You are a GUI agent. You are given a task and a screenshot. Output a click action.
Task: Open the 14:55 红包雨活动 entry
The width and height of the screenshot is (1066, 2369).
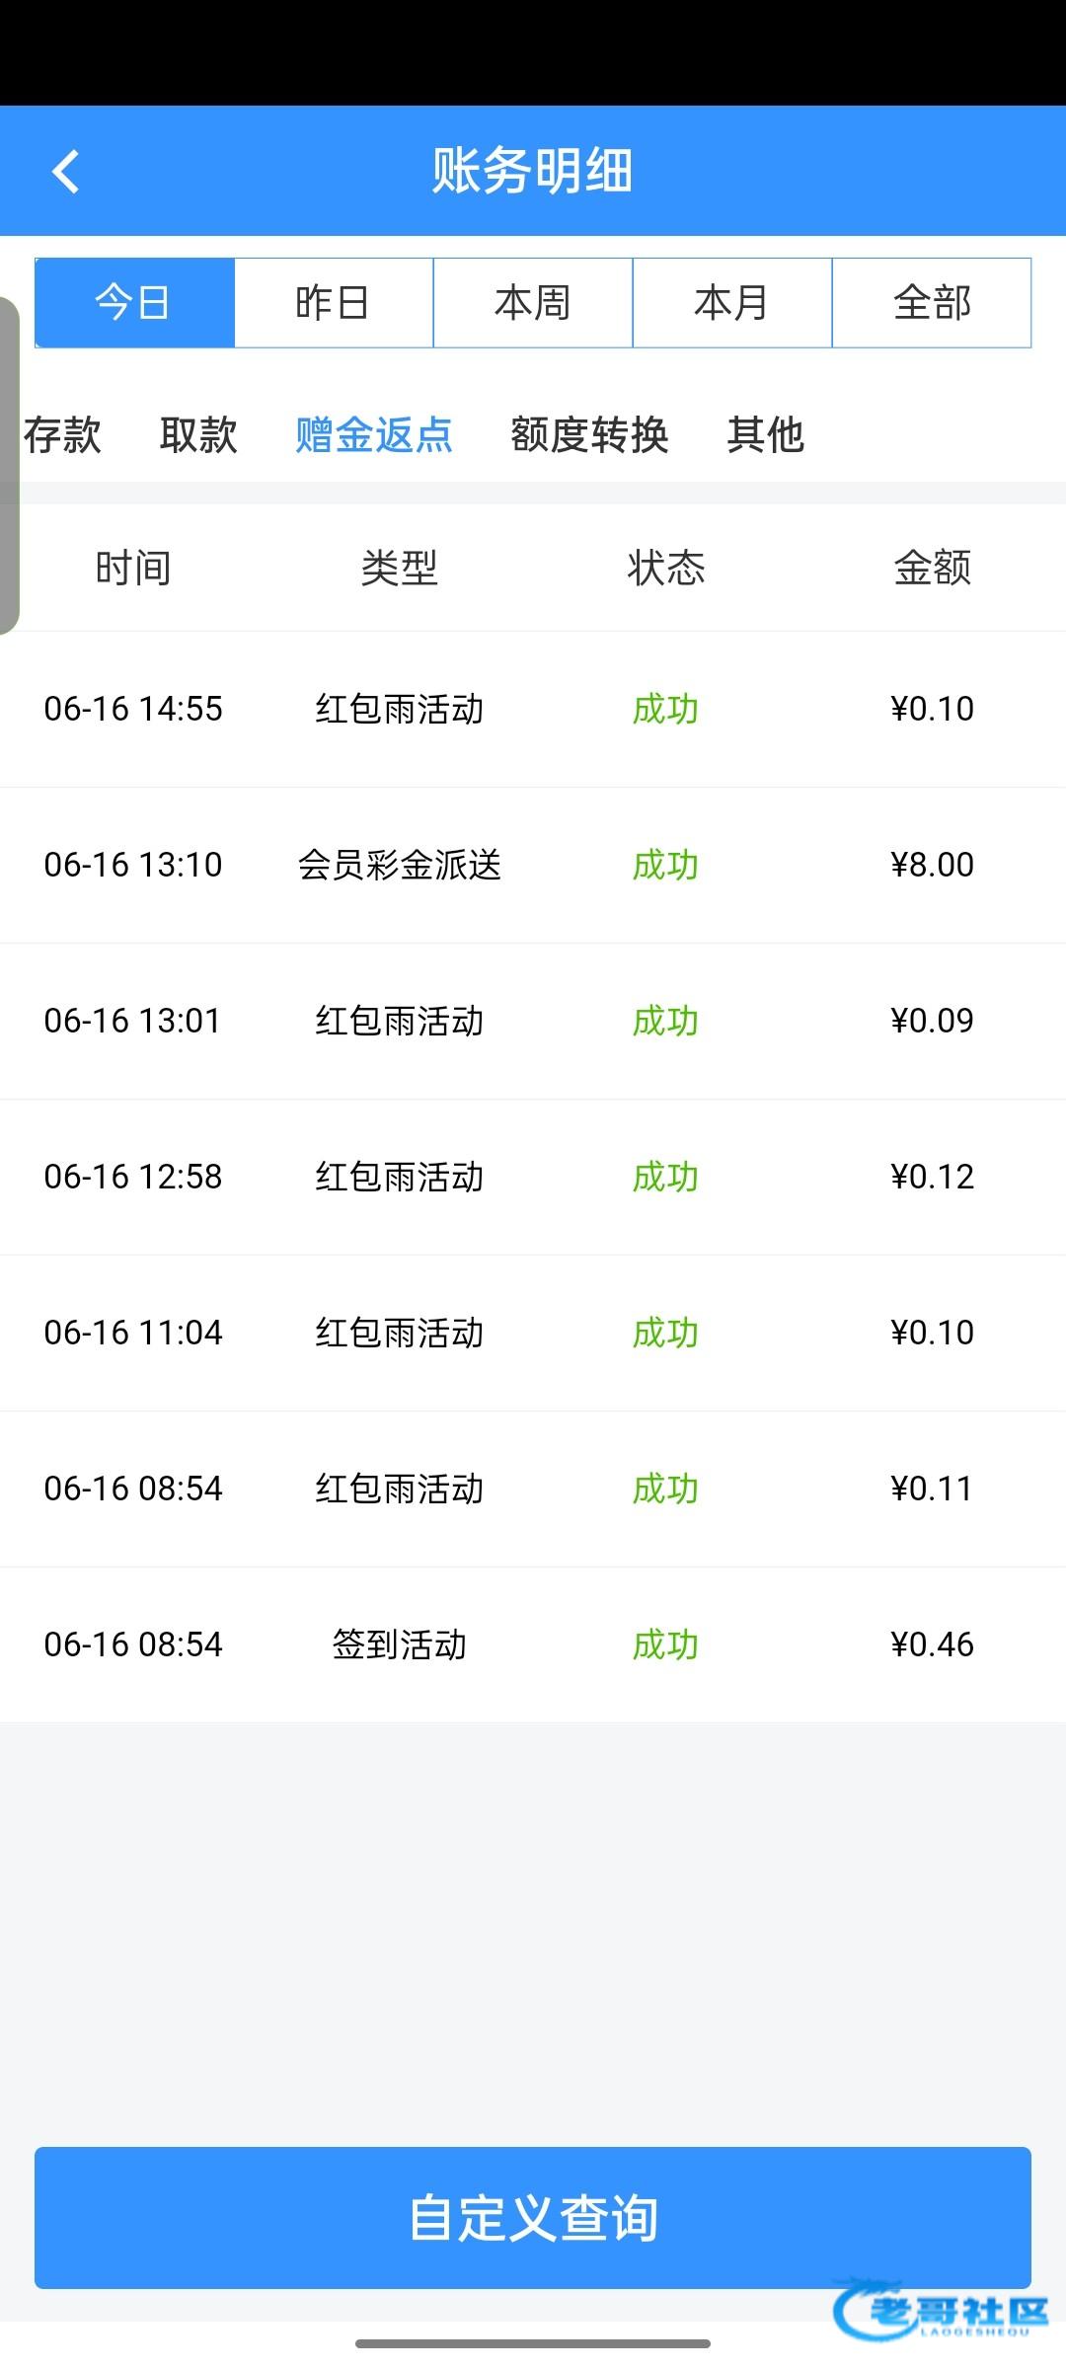click(x=533, y=709)
